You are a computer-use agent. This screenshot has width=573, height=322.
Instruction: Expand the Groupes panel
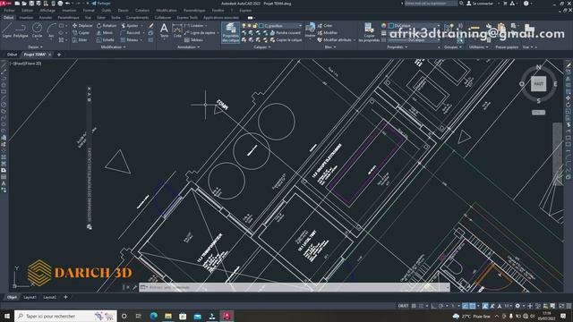point(453,47)
